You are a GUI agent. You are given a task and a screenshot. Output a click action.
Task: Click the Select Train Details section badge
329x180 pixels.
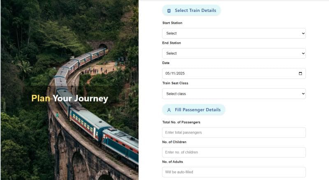pos(191,11)
